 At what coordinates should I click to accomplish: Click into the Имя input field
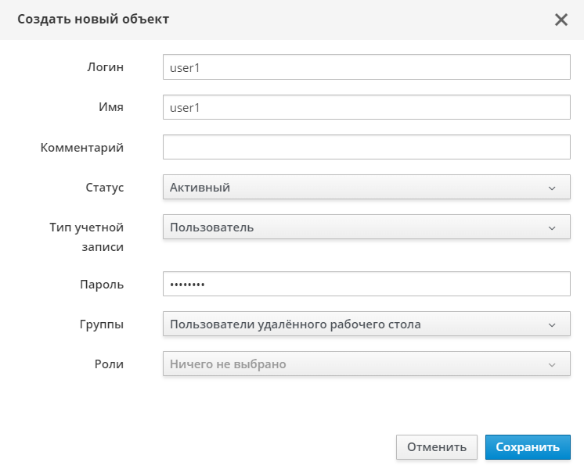(x=366, y=107)
